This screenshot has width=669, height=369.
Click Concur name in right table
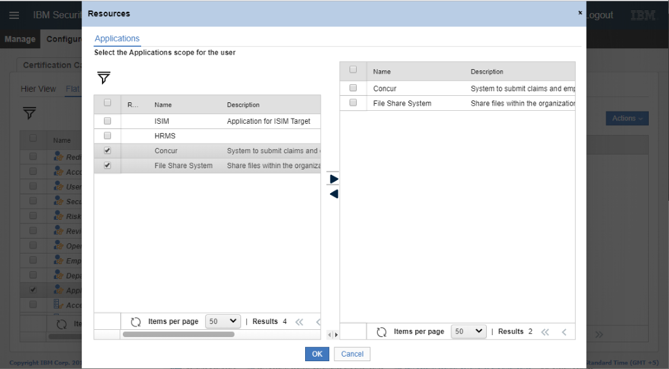point(385,89)
